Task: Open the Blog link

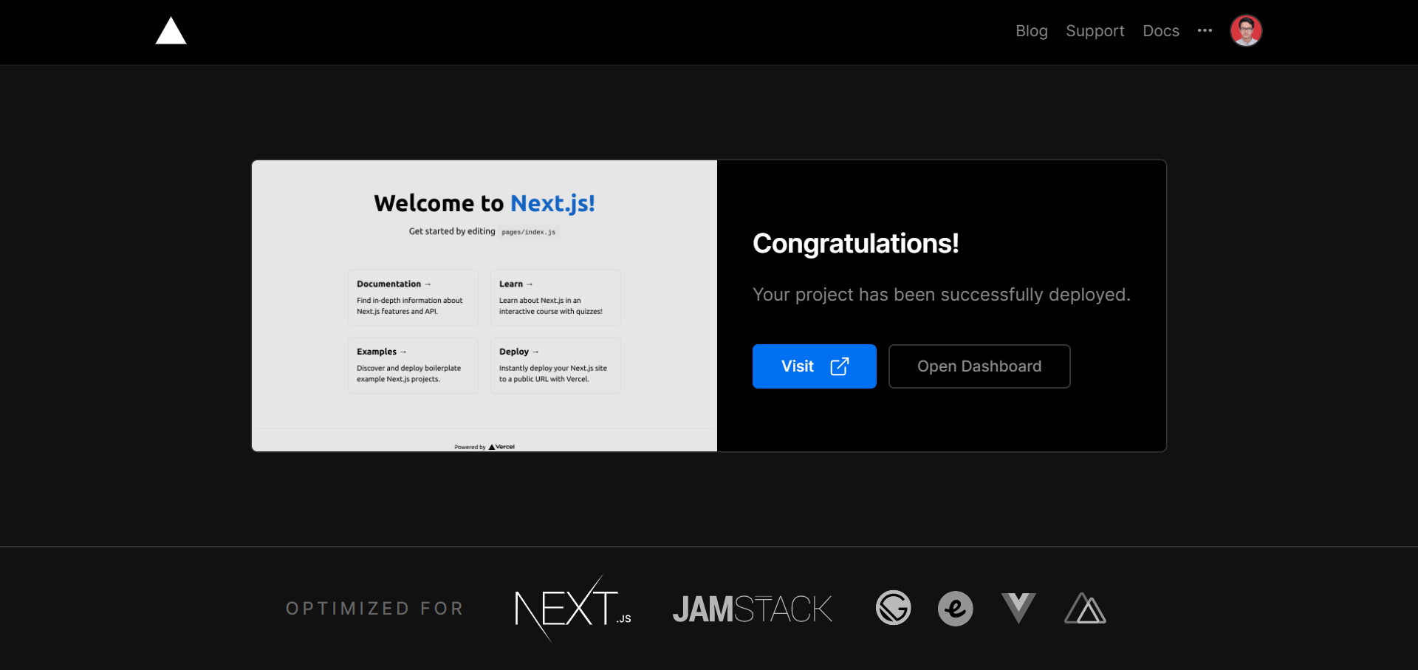Action: pos(1032,31)
